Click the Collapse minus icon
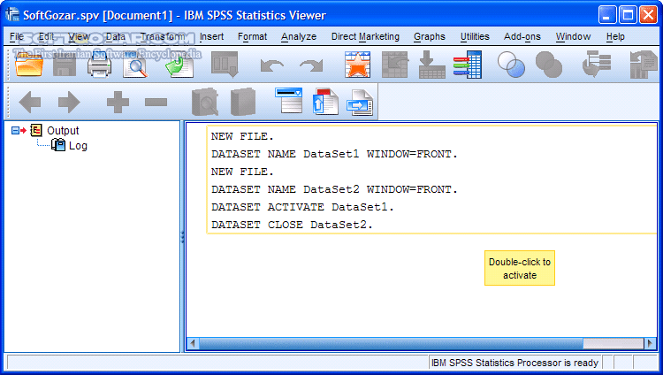This screenshot has height=375, width=663. [x=156, y=102]
